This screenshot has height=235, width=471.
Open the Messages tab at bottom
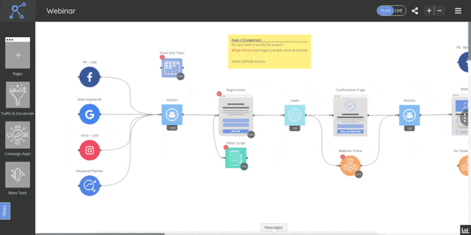click(273, 228)
